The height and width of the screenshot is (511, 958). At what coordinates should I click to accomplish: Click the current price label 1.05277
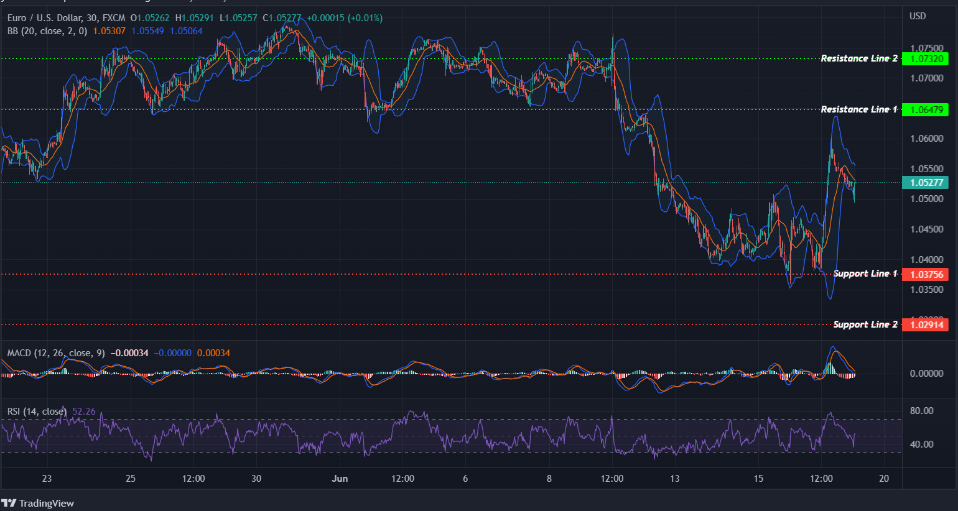pos(926,183)
